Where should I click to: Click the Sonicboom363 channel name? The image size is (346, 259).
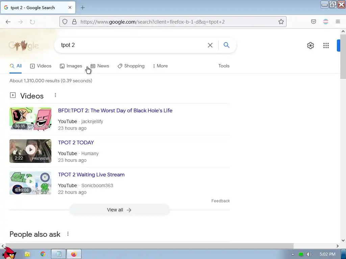tap(97, 185)
